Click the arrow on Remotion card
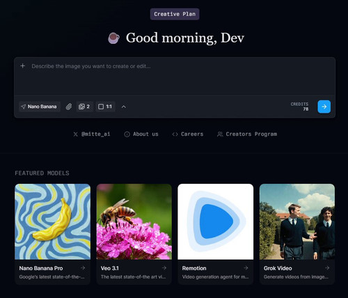Screen dimensions: 348x298 246,268
